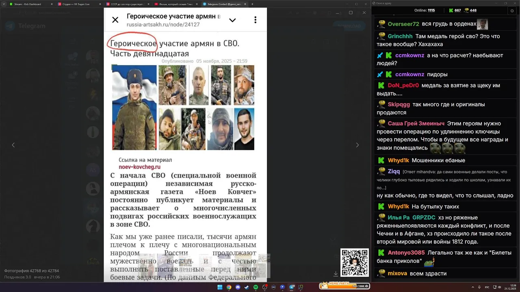The height and width of the screenshot is (292, 520).
Task: Download the photo using bottom download icon
Action: click(x=336, y=274)
